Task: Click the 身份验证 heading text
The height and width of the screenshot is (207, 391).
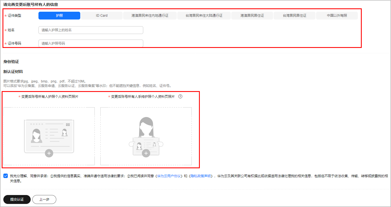Action: [11, 62]
